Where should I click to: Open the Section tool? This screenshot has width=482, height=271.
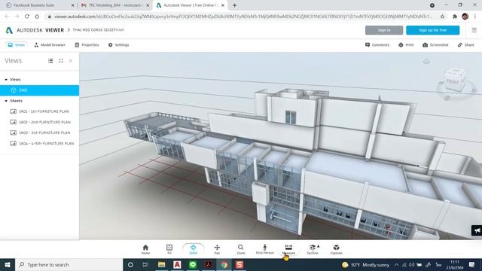click(x=313, y=249)
